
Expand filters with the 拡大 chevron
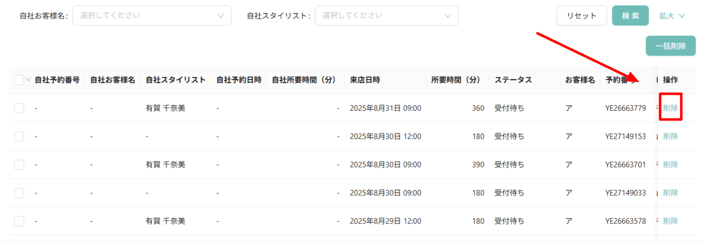[672, 16]
